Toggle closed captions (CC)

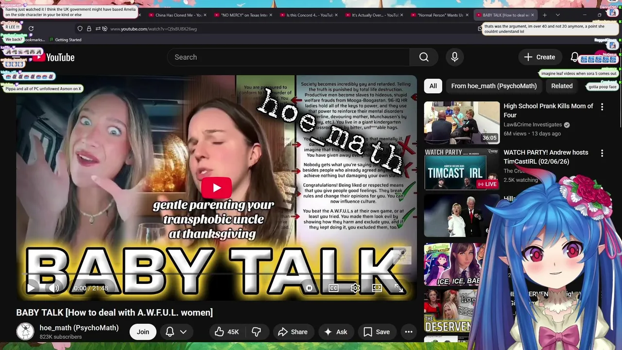[333, 288]
